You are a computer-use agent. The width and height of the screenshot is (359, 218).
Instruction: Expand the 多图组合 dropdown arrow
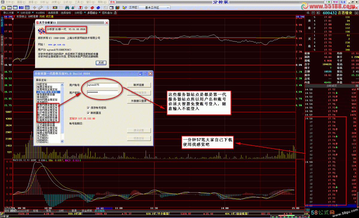point(99,13)
